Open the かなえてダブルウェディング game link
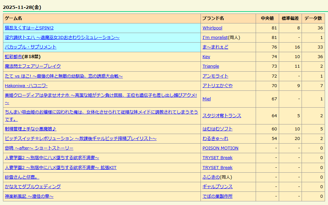328x205 pixels. (33, 187)
